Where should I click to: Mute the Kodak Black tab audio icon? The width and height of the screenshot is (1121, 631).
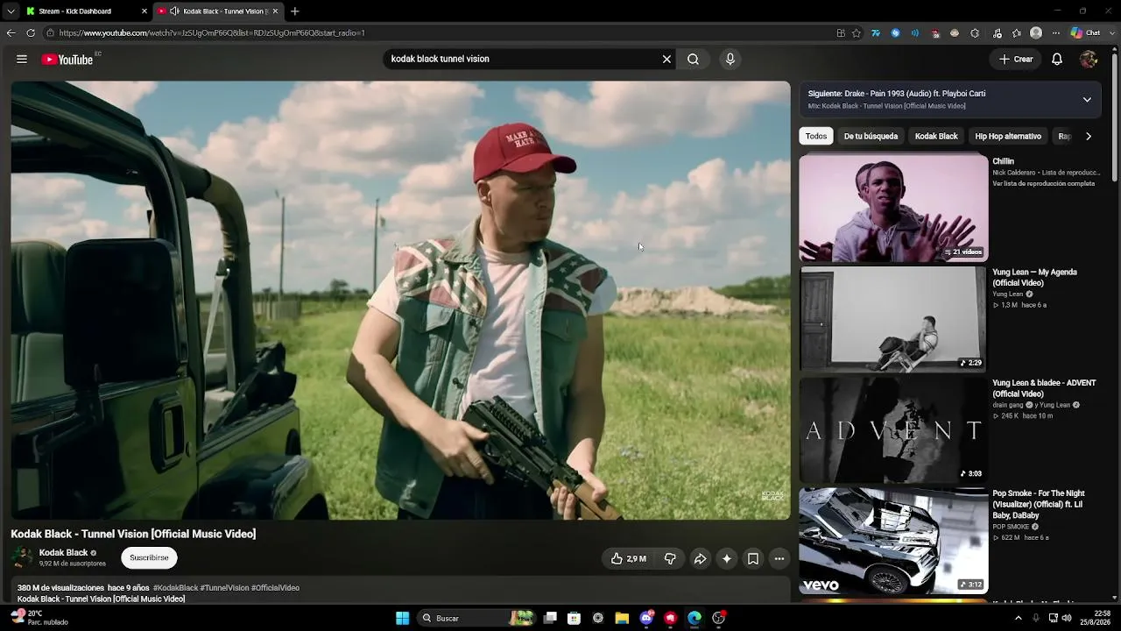click(174, 11)
